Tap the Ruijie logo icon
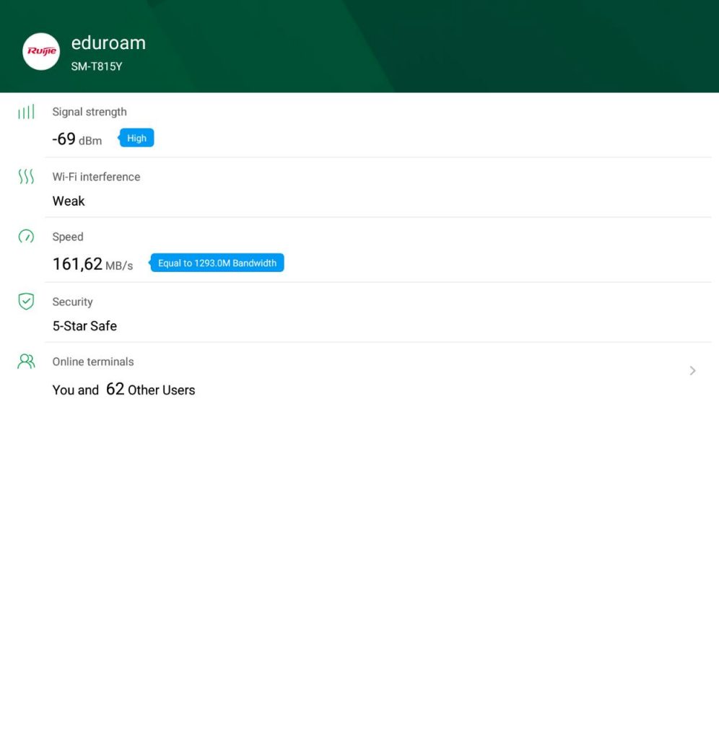The width and height of the screenshot is (719, 739). pyautogui.click(x=41, y=51)
